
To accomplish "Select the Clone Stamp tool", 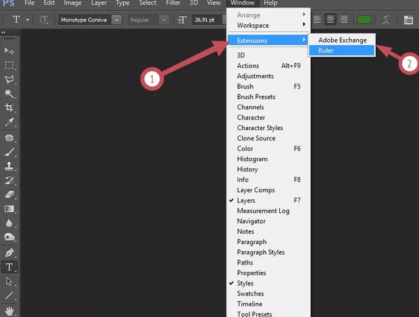I will click(x=9, y=166).
